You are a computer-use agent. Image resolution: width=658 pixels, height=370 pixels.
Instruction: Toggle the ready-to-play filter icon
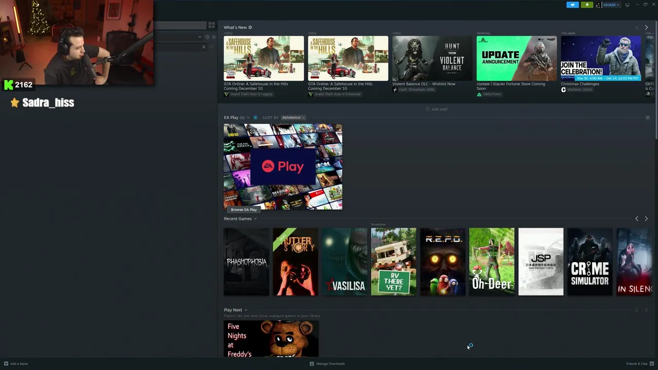[213, 37]
